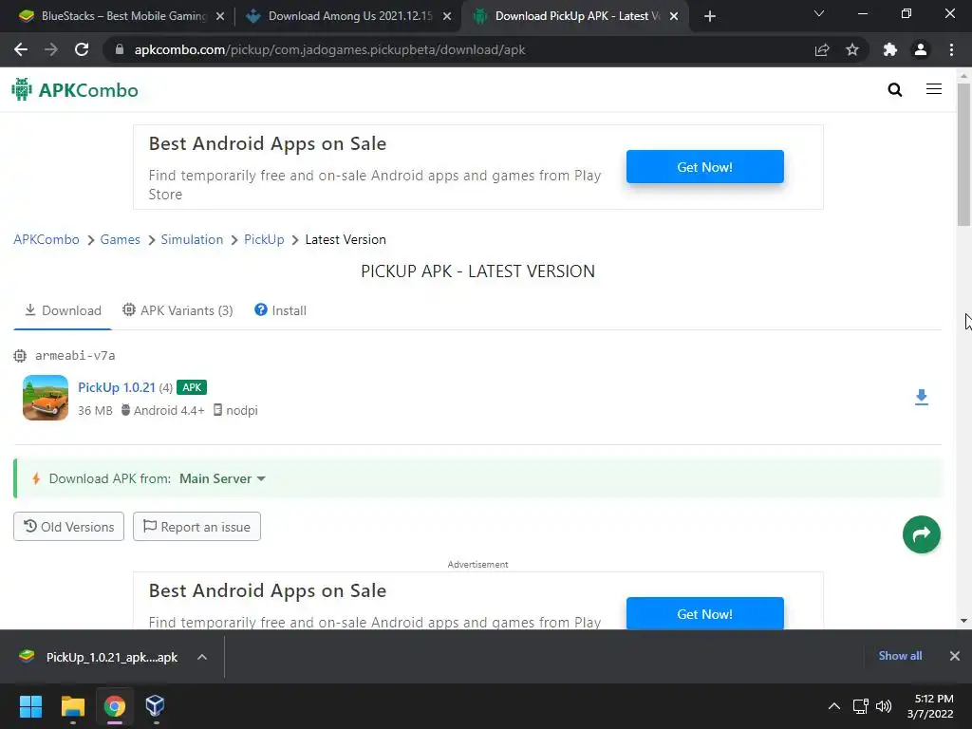The image size is (972, 729).
Task: Click top Get Now! button
Action: (x=705, y=167)
